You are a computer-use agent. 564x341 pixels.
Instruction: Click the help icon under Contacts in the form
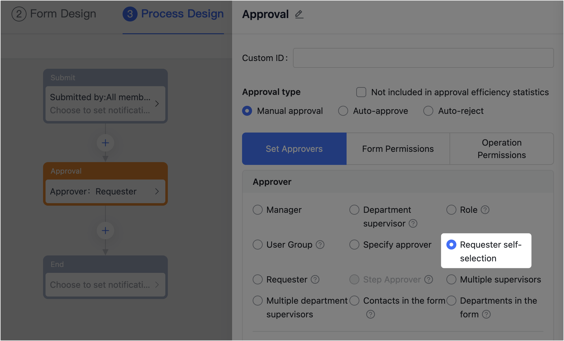point(371,315)
